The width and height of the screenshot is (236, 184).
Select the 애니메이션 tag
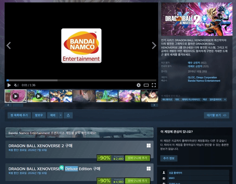tap(167, 99)
